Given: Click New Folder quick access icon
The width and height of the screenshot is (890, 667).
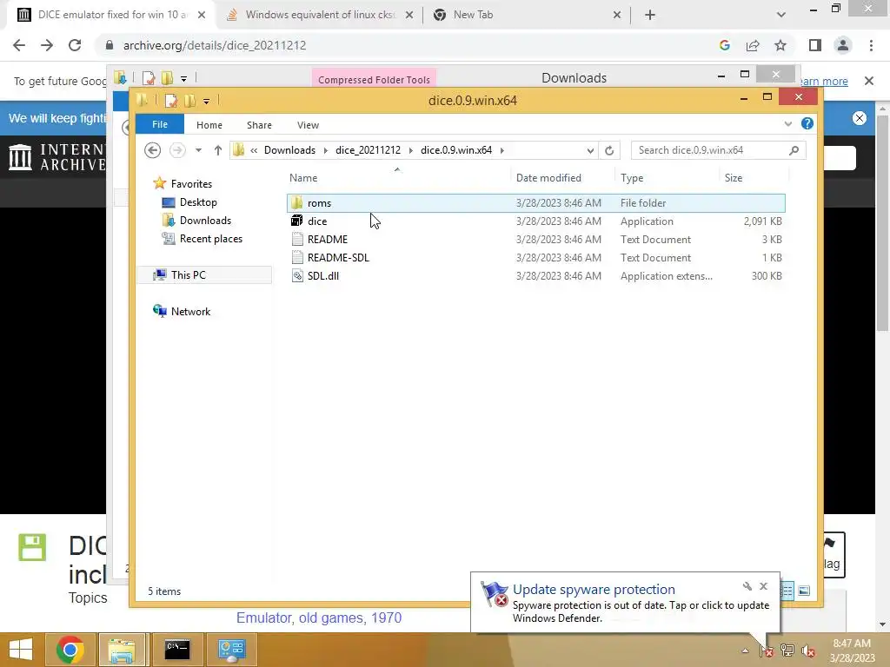Looking at the screenshot, I should coord(190,101).
